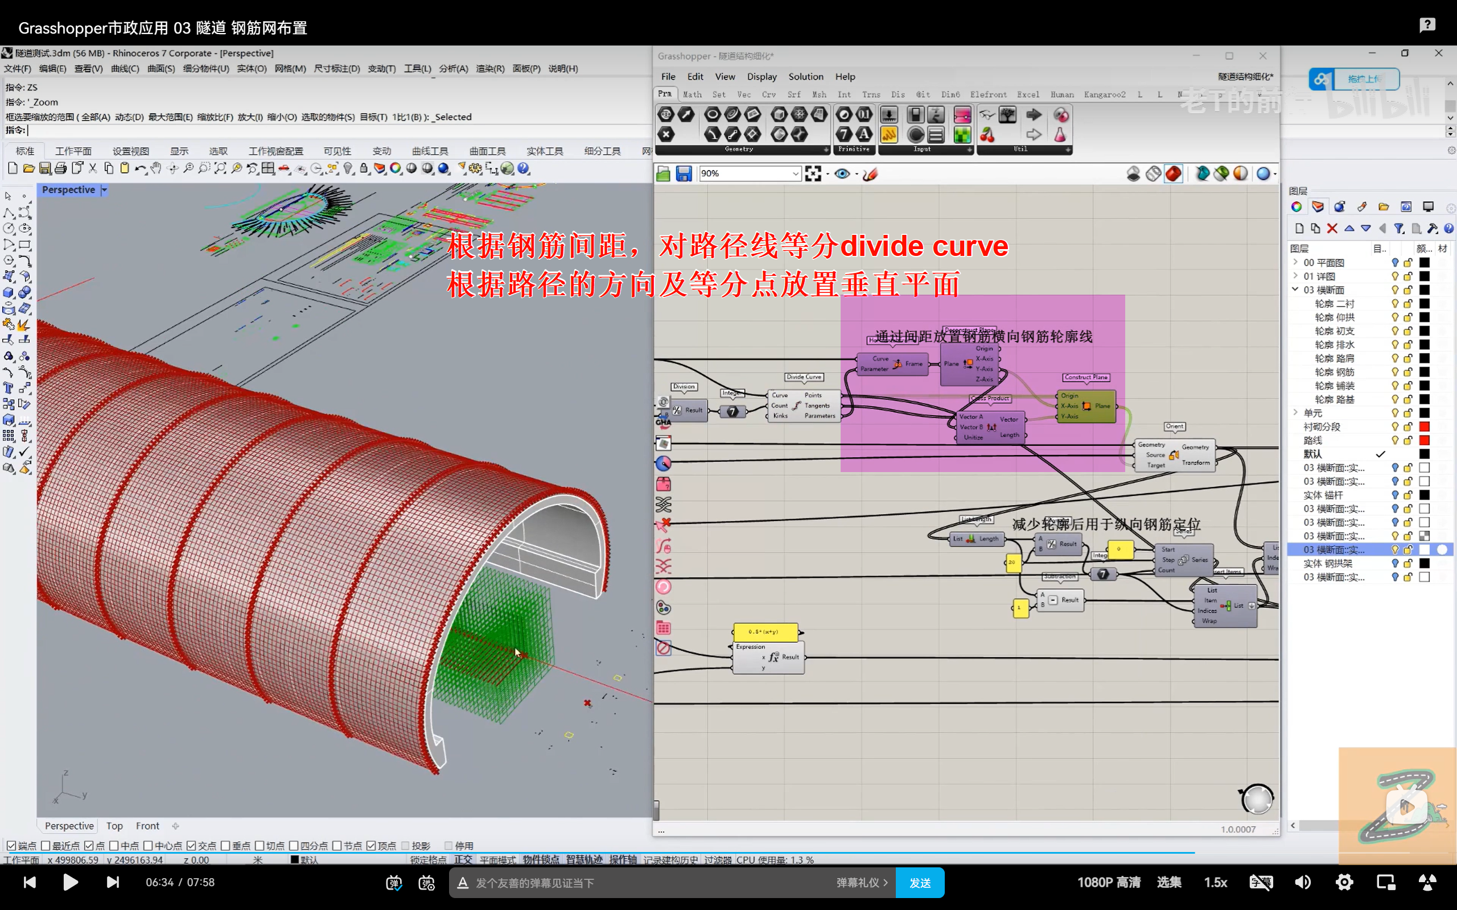The width and height of the screenshot is (1457, 910).
Task: Open the Solution menu in Grasshopper
Action: point(805,76)
